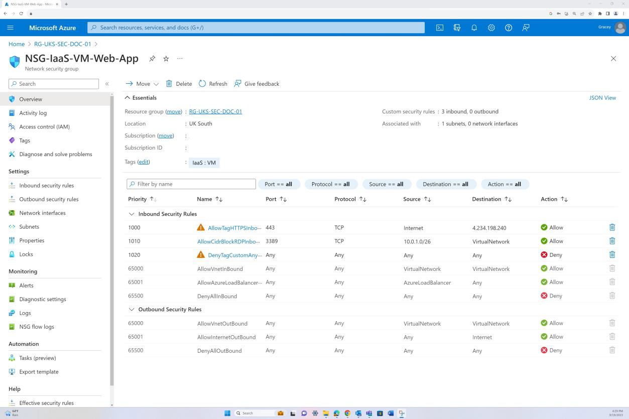
Task: Open Cloud Shell from the top bar
Action: click(439, 28)
